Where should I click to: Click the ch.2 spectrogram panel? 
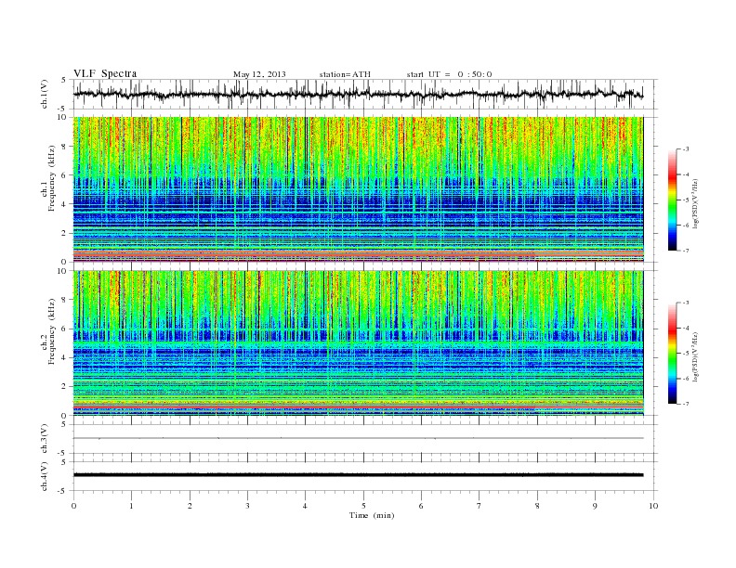click(358, 343)
